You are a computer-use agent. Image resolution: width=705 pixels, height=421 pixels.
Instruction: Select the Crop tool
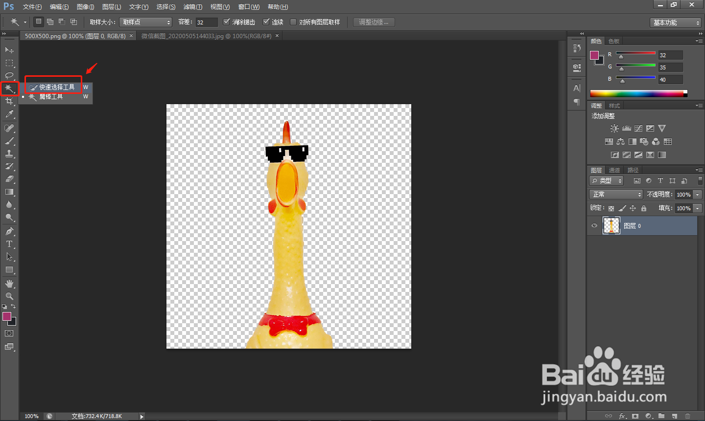point(9,101)
